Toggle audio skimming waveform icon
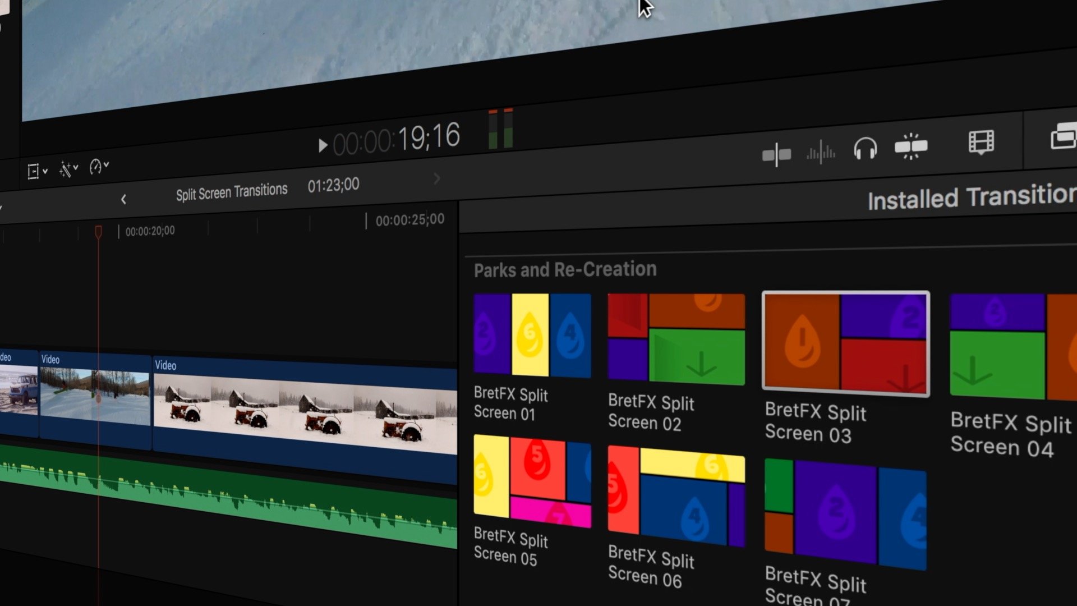The image size is (1077, 606). pos(821,152)
